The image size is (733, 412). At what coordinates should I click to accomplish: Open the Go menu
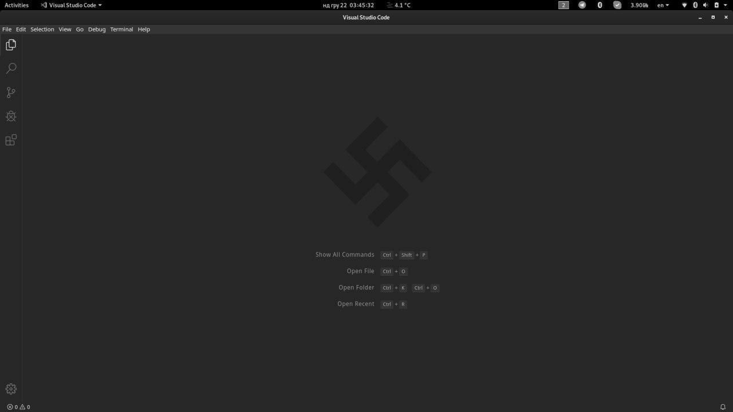(80, 29)
